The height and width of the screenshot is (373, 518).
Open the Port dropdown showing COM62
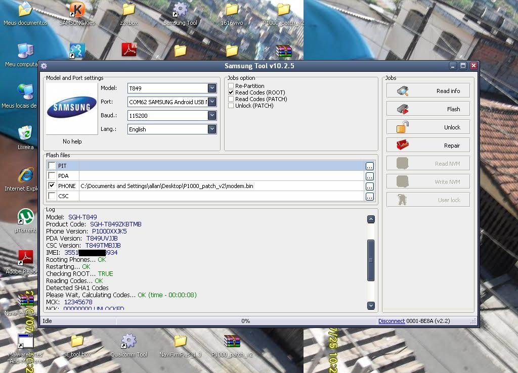(x=212, y=102)
